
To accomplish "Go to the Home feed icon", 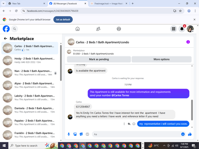I will pyautogui.click(x=78, y=29).
